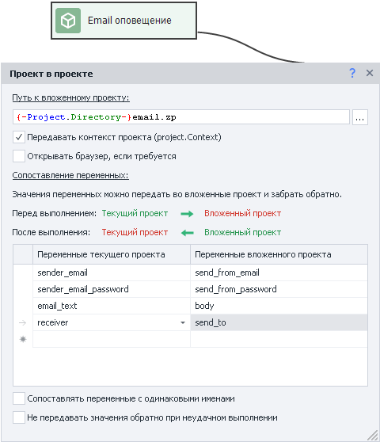Click the left-pointing green arrow icon
The height and width of the screenshot is (442, 380).
tap(187, 233)
